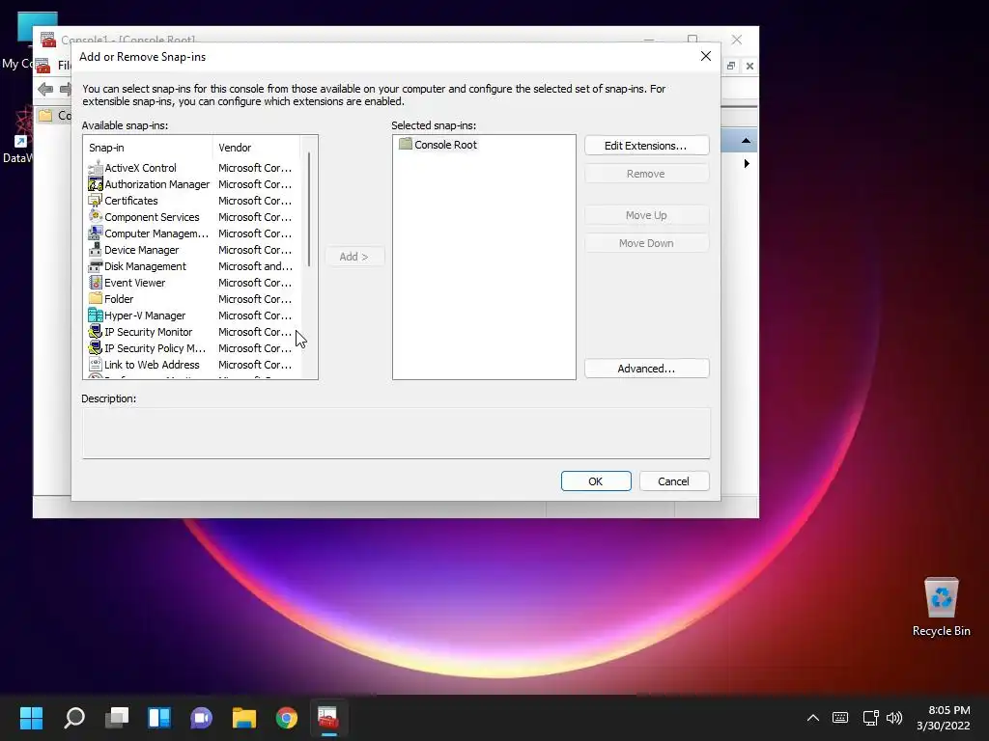
Task: Select the IP Security Policy Management icon
Action: 96,347
